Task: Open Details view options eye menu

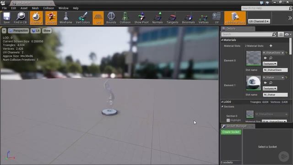Action: (x=288, y=34)
